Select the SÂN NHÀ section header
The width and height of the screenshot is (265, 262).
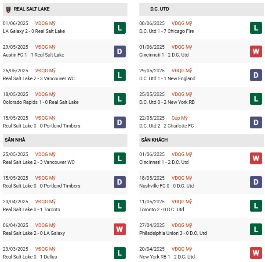pyautogui.click(x=16, y=140)
